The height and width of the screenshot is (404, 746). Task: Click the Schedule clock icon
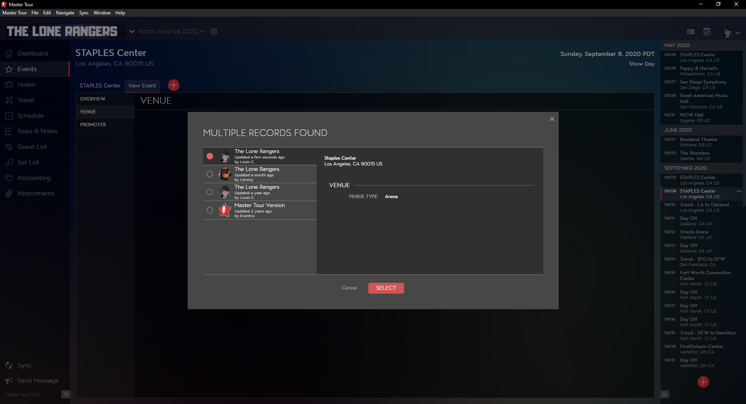tap(9, 116)
